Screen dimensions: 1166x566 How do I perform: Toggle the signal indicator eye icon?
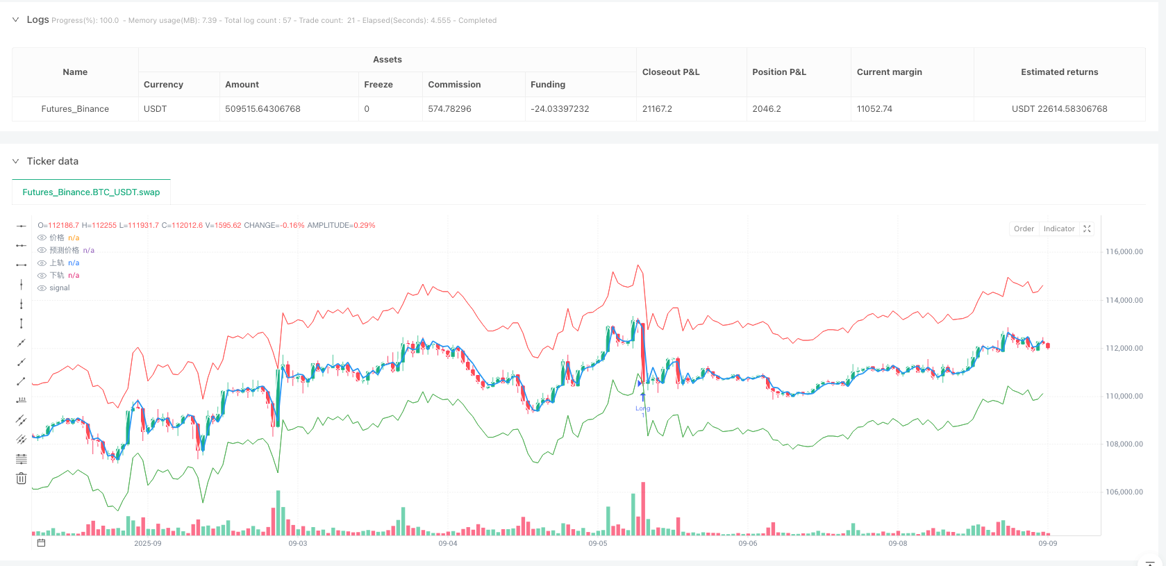(x=42, y=288)
